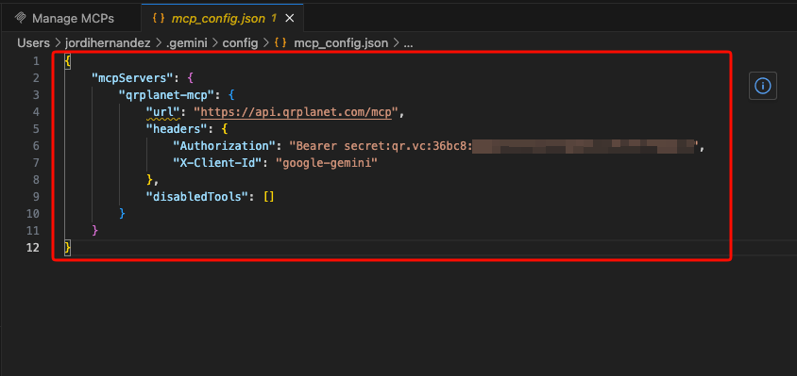Open the https://api.qrplanet.com/mcp link

pyautogui.click(x=297, y=111)
